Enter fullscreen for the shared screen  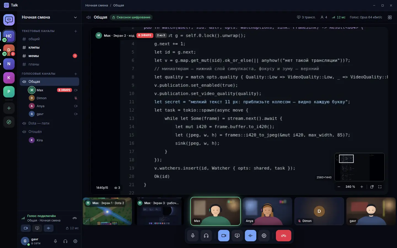point(380,187)
